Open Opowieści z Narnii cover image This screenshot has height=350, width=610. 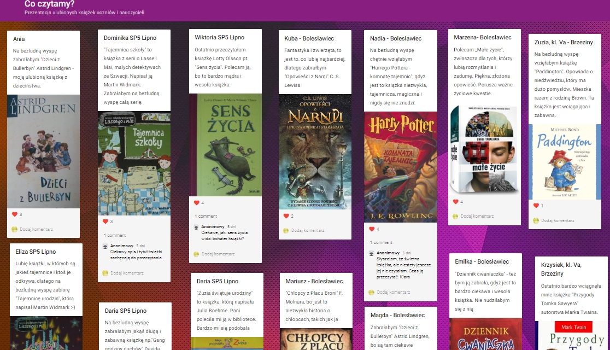coord(315,152)
